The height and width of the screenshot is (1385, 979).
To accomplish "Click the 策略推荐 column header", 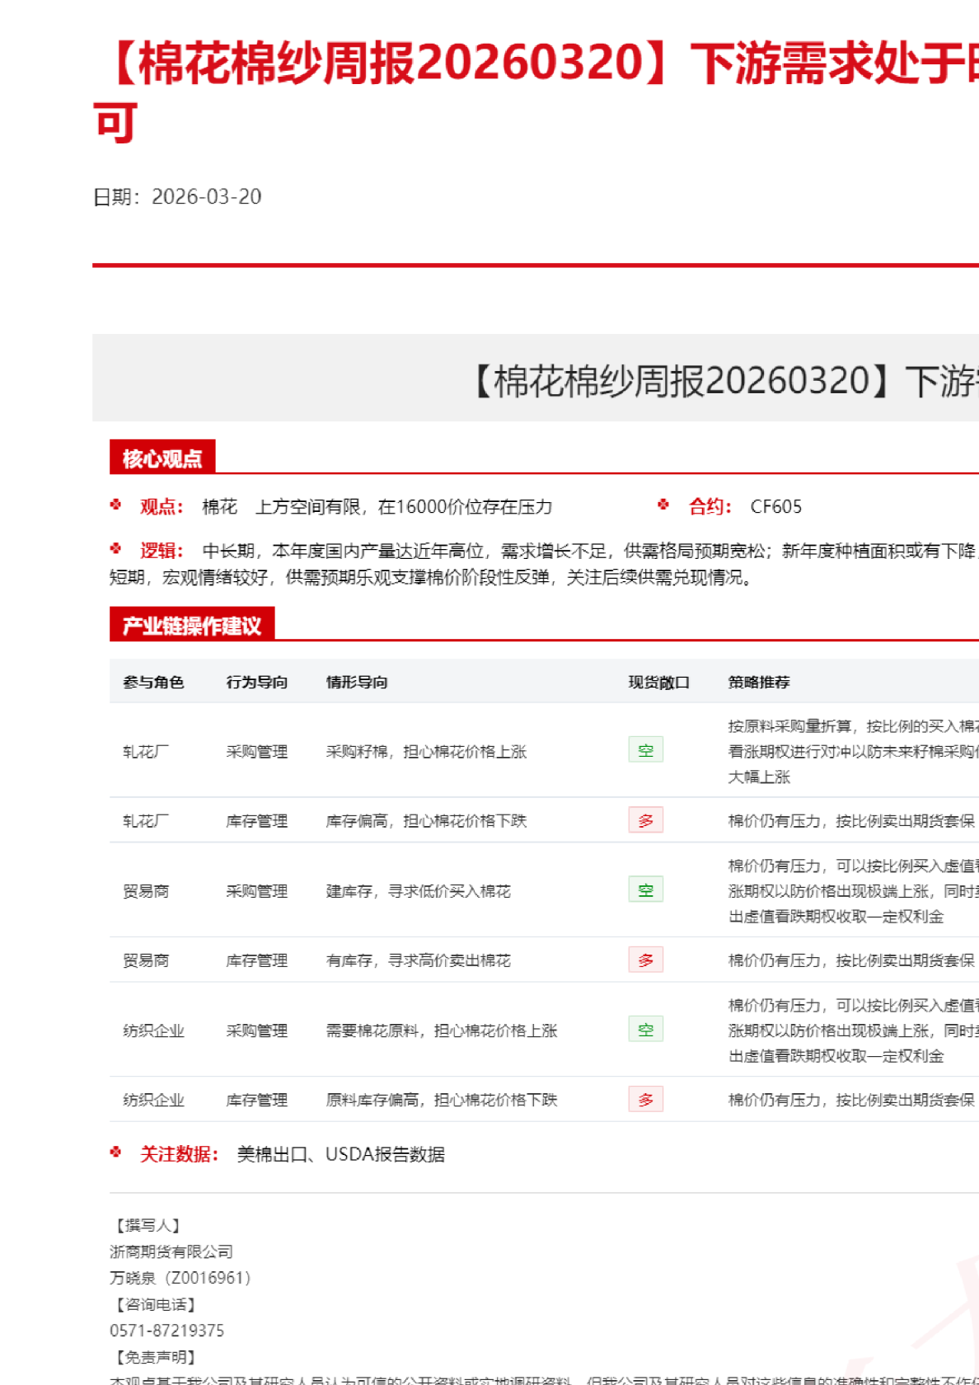I will [x=759, y=683].
